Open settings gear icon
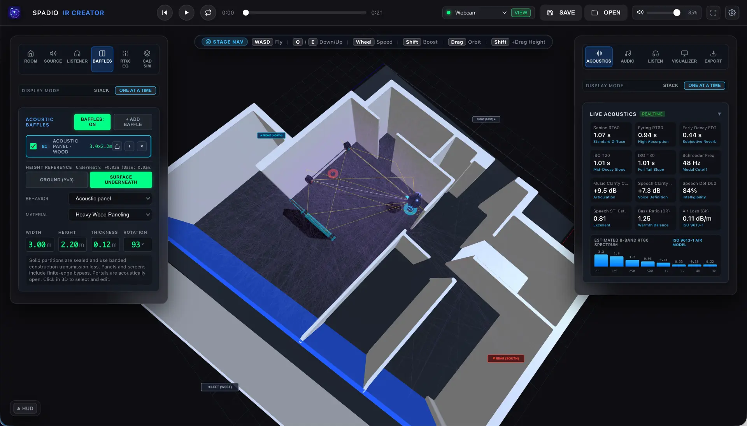 point(732,13)
